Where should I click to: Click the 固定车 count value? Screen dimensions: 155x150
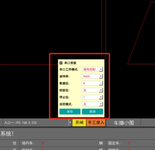pos(129,143)
